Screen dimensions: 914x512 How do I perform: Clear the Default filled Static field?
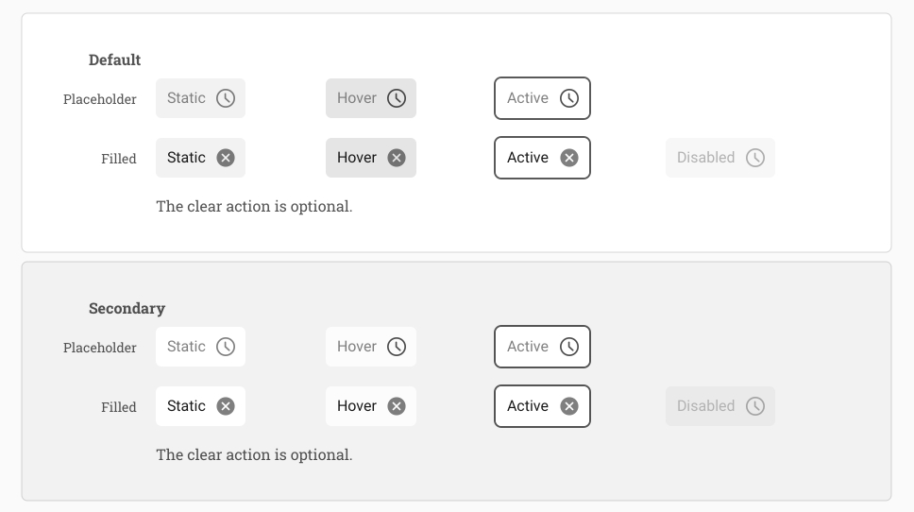pos(226,158)
